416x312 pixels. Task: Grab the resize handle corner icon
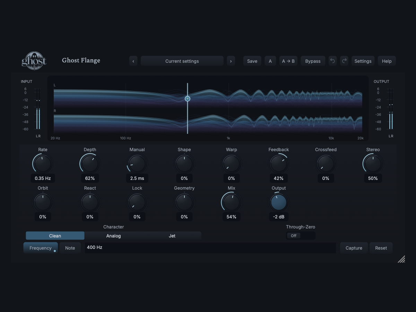tap(401, 259)
